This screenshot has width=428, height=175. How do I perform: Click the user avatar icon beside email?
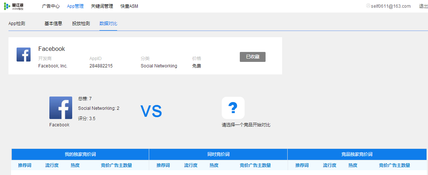click(x=368, y=6)
